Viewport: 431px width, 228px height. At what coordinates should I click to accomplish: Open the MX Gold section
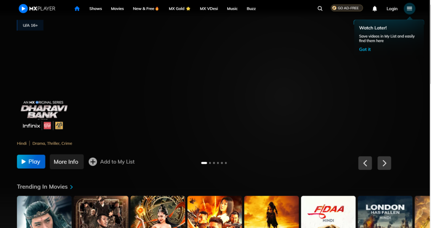[179, 8]
